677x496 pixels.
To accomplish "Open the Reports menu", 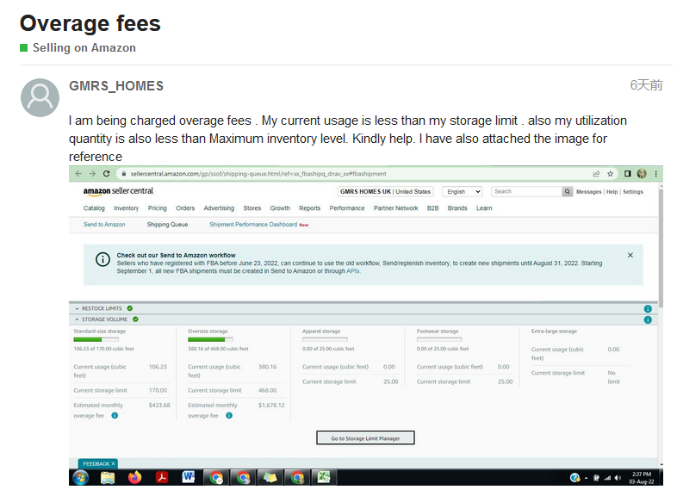I will (x=309, y=208).
